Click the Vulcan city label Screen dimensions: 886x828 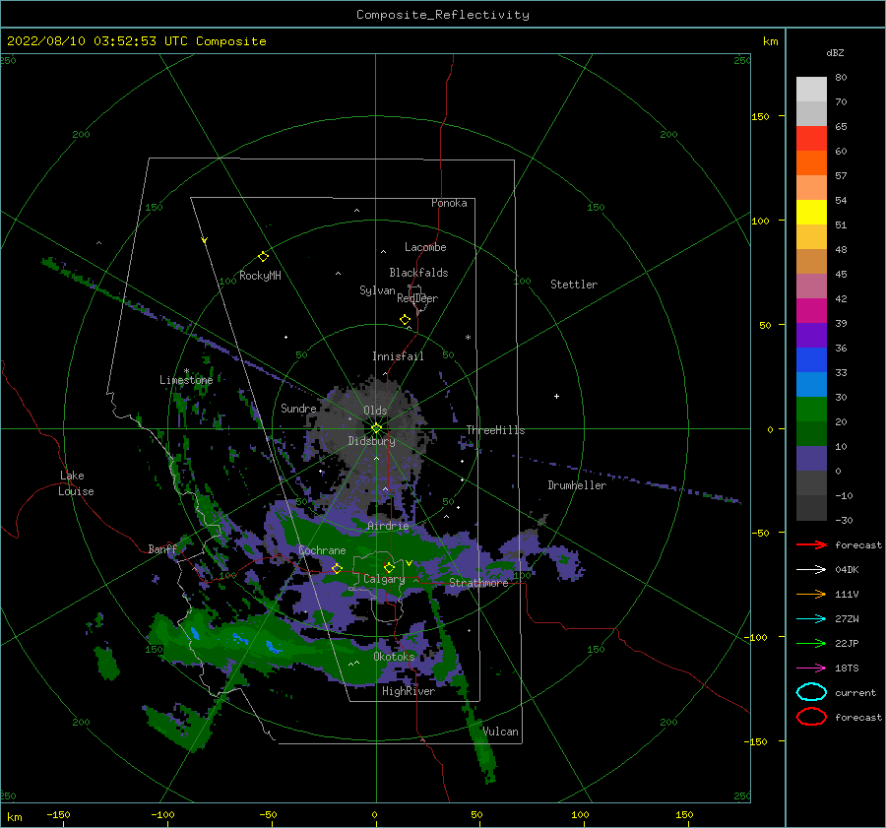(x=500, y=732)
